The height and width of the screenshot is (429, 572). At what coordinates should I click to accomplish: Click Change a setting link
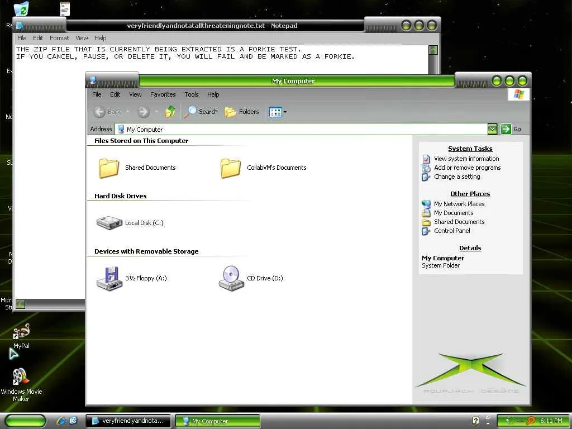click(457, 177)
